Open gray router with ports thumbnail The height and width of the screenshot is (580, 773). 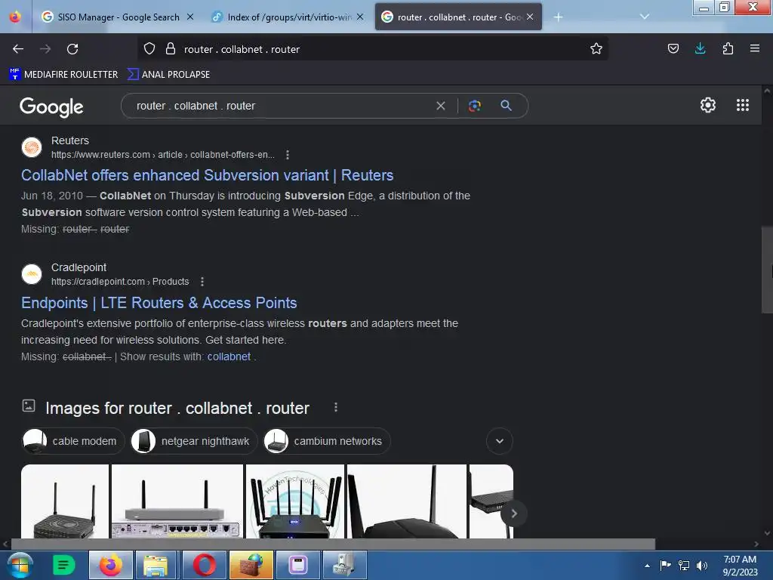[x=177, y=501]
